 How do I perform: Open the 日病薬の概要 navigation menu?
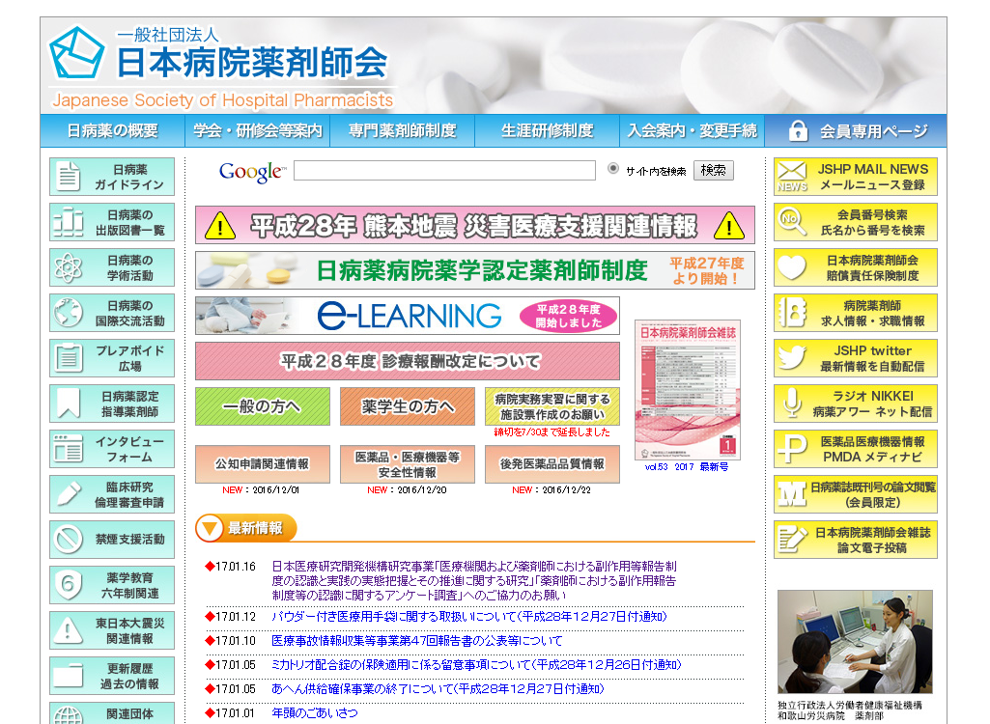click(112, 131)
